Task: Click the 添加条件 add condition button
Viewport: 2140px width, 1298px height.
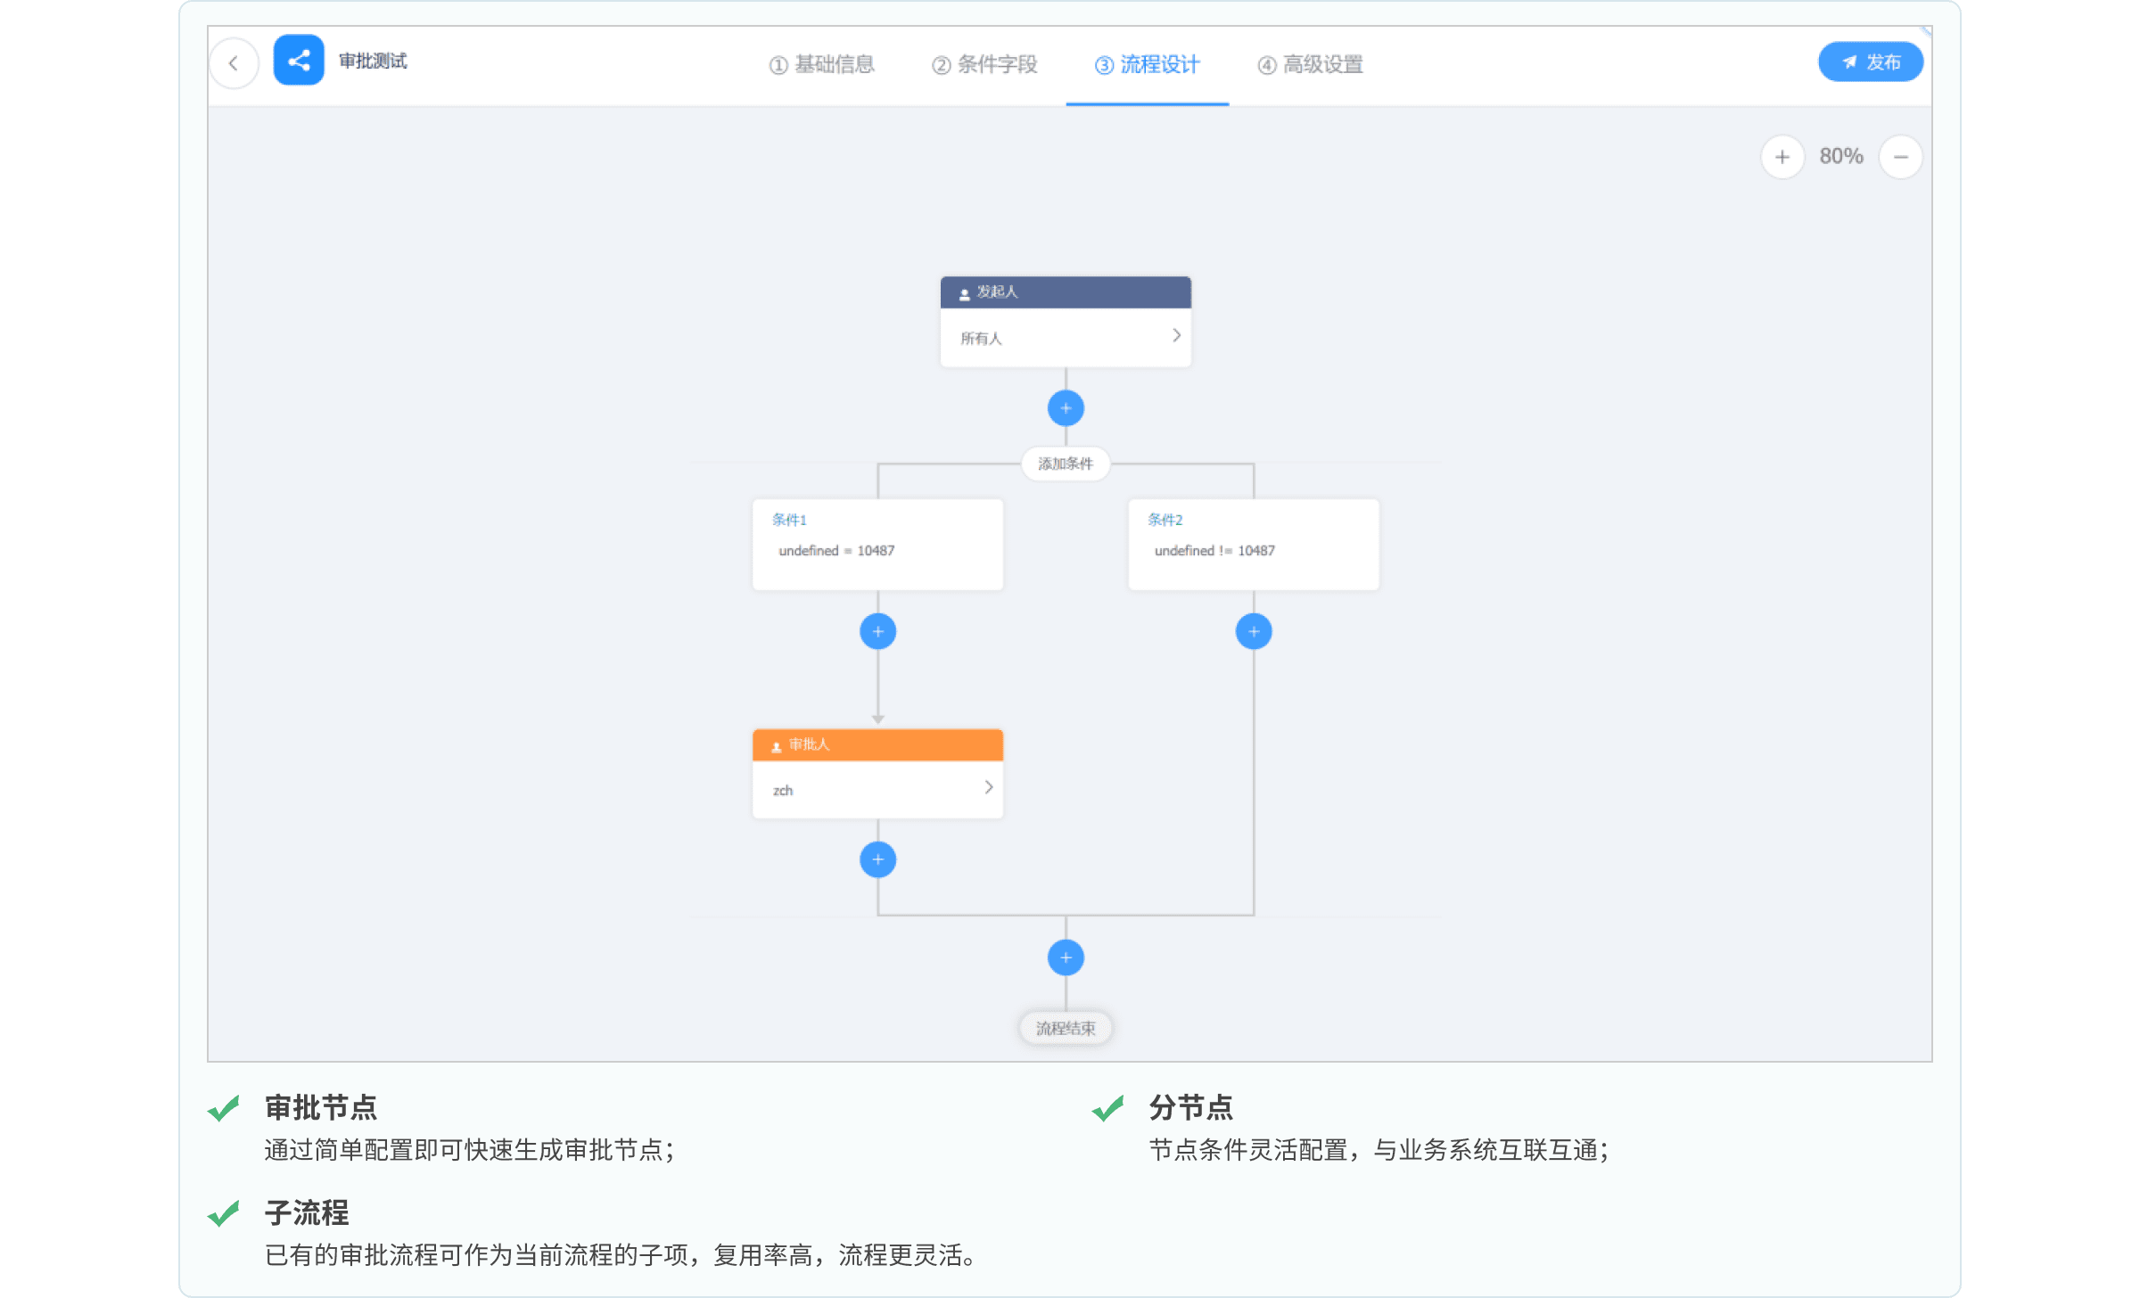Action: point(1066,464)
